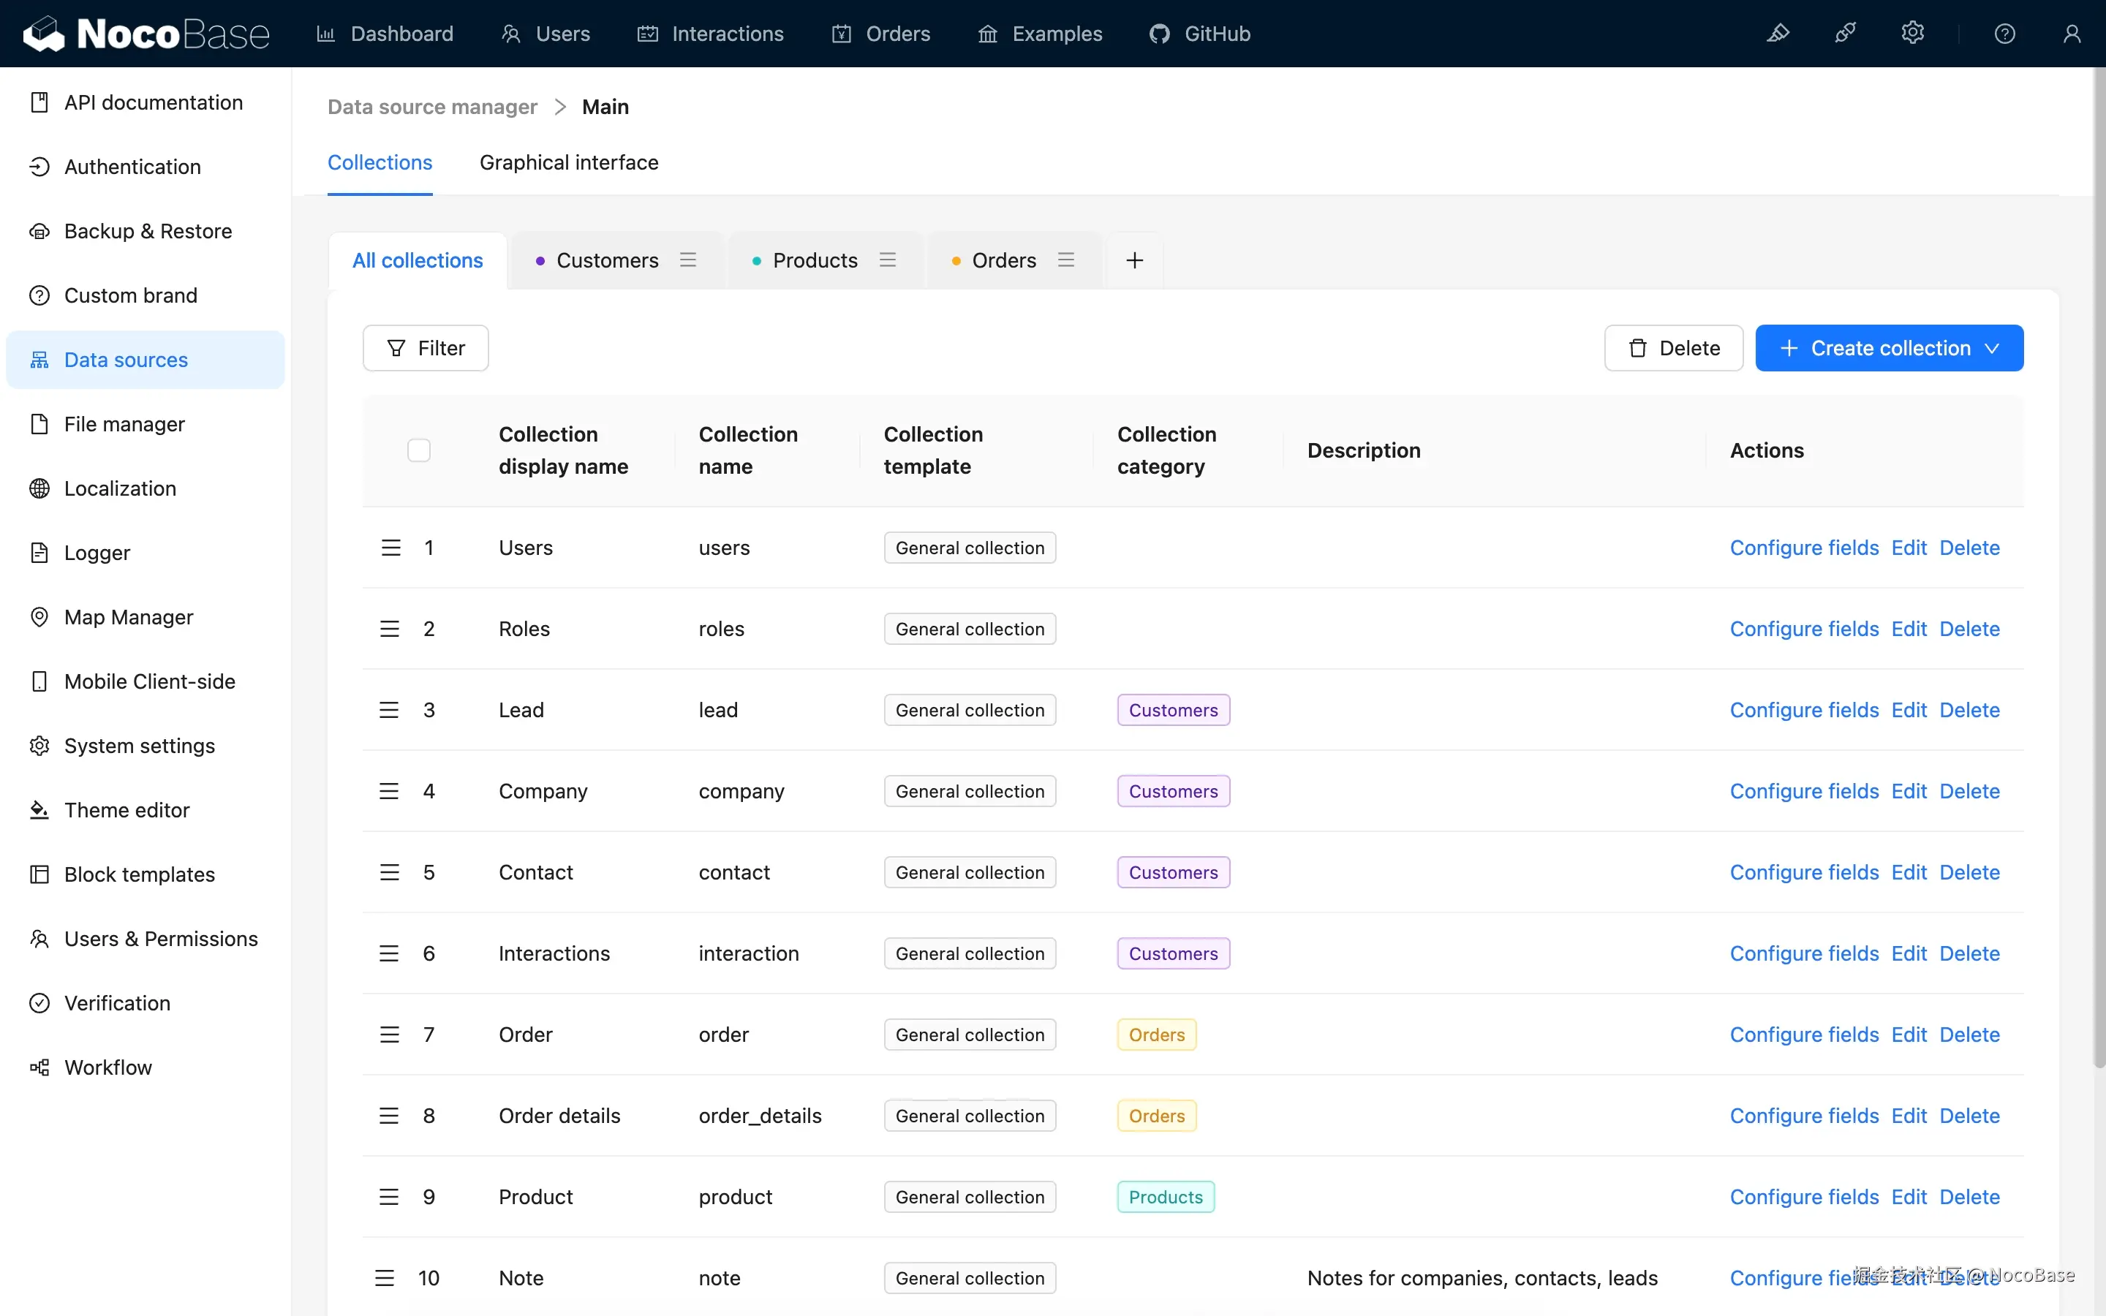This screenshot has height=1316, width=2106.
Task: Switch to the Graphical interface tab
Action: (x=569, y=162)
